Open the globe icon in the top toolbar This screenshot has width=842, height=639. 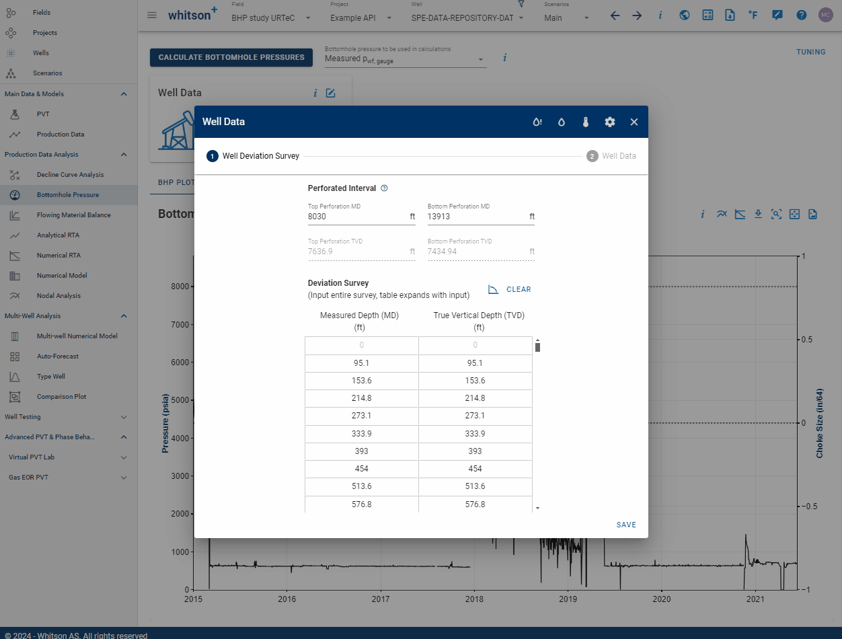pos(684,15)
